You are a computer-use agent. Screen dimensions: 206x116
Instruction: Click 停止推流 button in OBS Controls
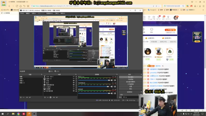[131, 77]
